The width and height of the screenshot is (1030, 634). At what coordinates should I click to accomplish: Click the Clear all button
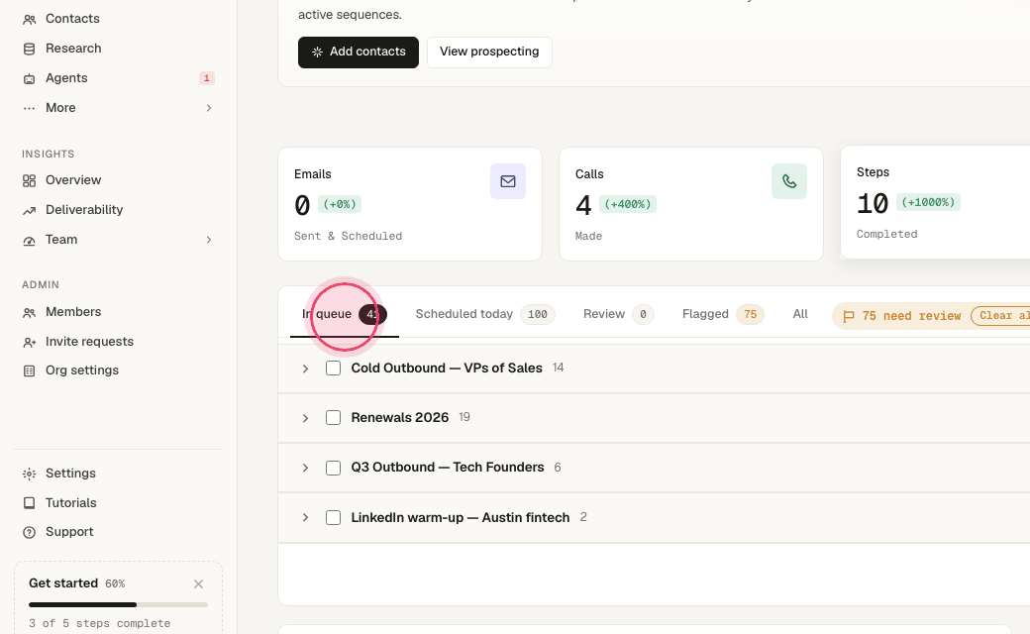coord(1000,316)
